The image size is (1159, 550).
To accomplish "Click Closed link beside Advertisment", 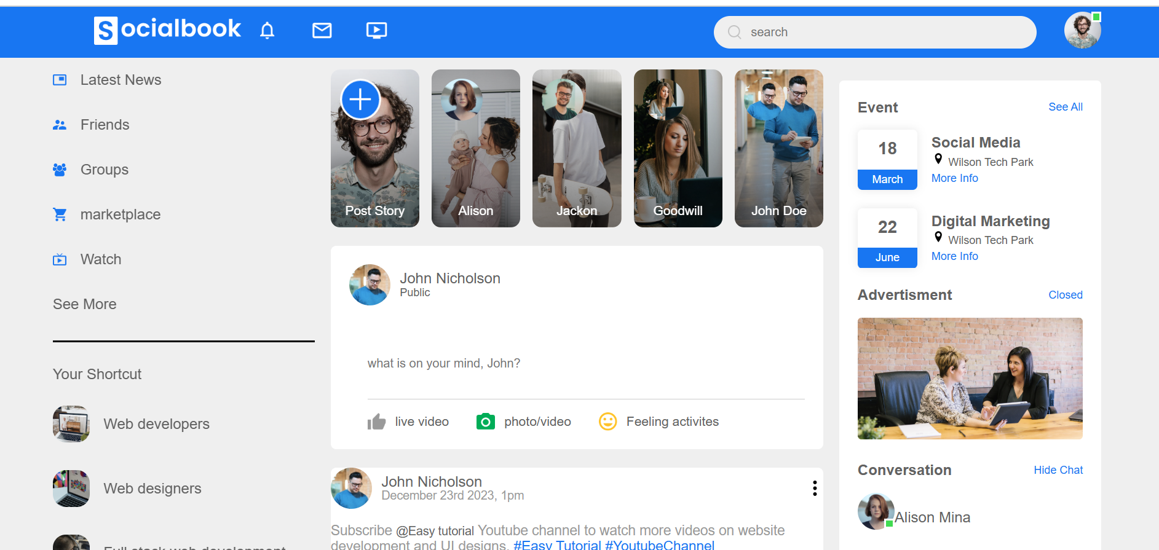I will coord(1066,295).
